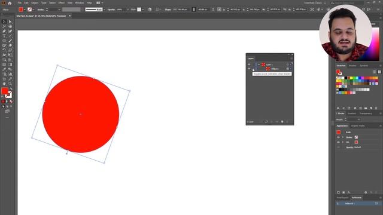383x215 pixels.
Task: Switch to the Symbols tab
Action: click(x=364, y=66)
